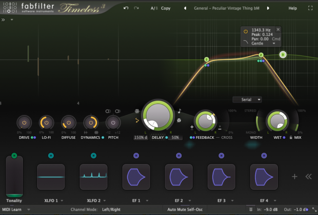Open the EF 3 envelope follower panel
This screenshot has height=215, width=318.
[x=221, y=177]
